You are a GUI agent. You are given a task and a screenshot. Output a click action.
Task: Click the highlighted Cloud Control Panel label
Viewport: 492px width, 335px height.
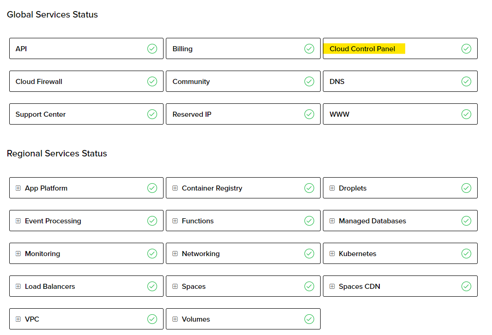(x=362, y=49)
